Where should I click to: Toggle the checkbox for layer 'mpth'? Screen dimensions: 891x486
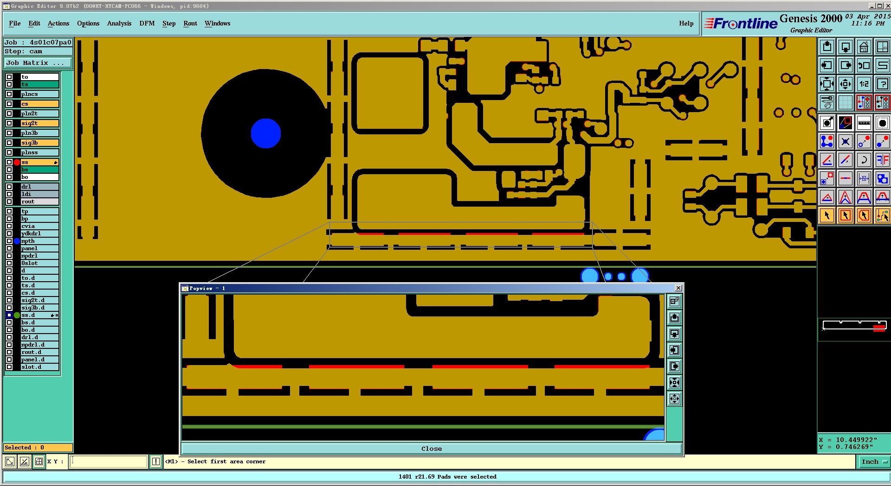(9, 241)
